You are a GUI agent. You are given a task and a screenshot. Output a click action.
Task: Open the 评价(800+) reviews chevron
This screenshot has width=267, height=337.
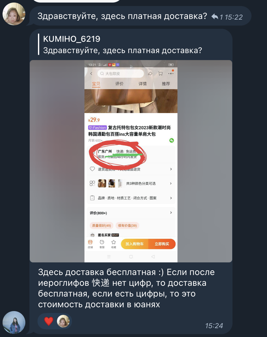(x=171, y=212)
